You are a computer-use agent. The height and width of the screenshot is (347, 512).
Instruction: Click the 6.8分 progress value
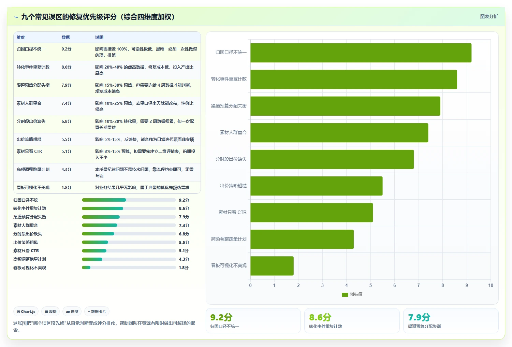(x=184, y=234)
